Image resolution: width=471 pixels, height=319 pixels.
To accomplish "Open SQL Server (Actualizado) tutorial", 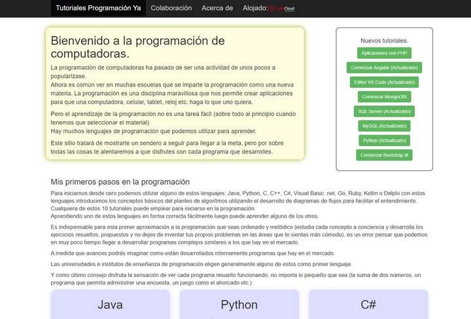I will point(384,111).
